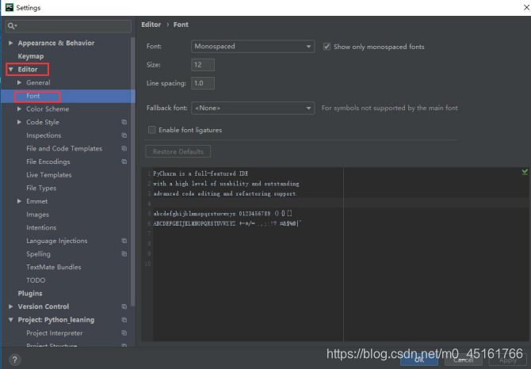531x369 pixels.
Task: Click the search magnifier icon in settings
Action: [11, 25]
